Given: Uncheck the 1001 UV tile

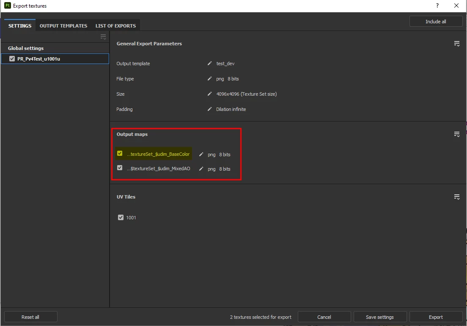Looking at the screenshot, I should coord(121,218).
